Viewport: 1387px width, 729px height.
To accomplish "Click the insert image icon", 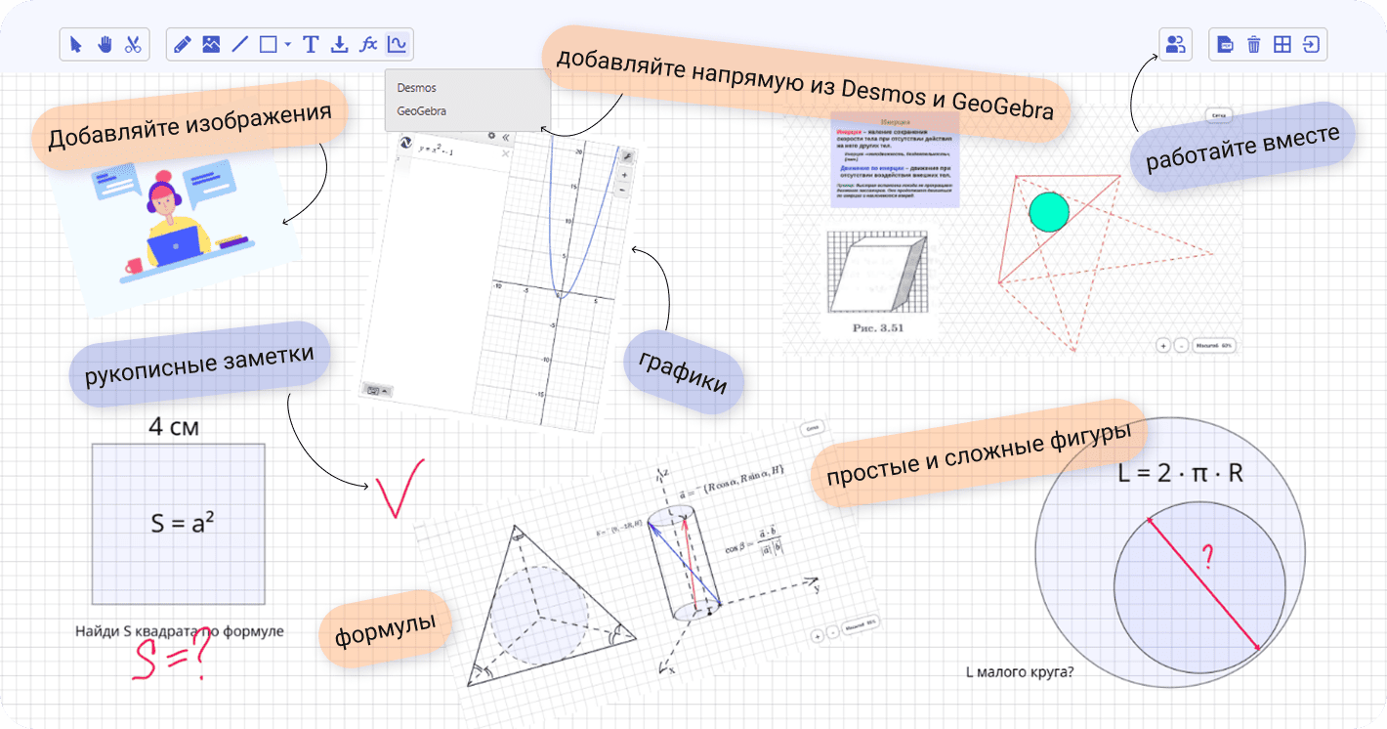I will (210, 44).
